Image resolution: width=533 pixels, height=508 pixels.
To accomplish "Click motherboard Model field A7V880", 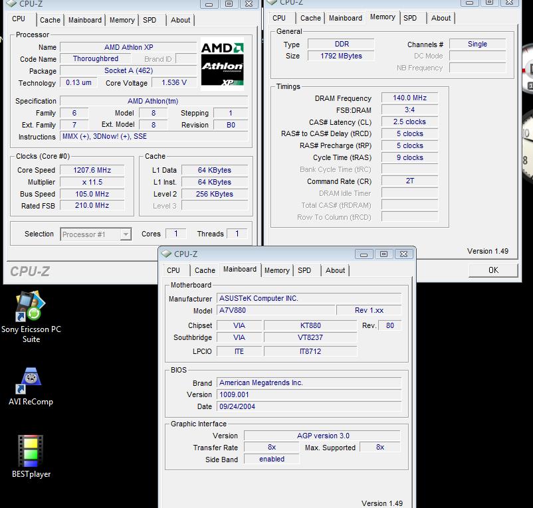I will [x=276, y=310].
